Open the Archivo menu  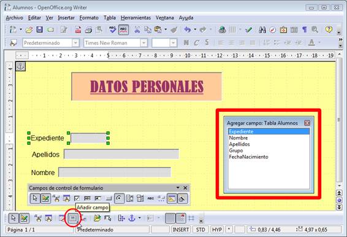click(14, 18)
